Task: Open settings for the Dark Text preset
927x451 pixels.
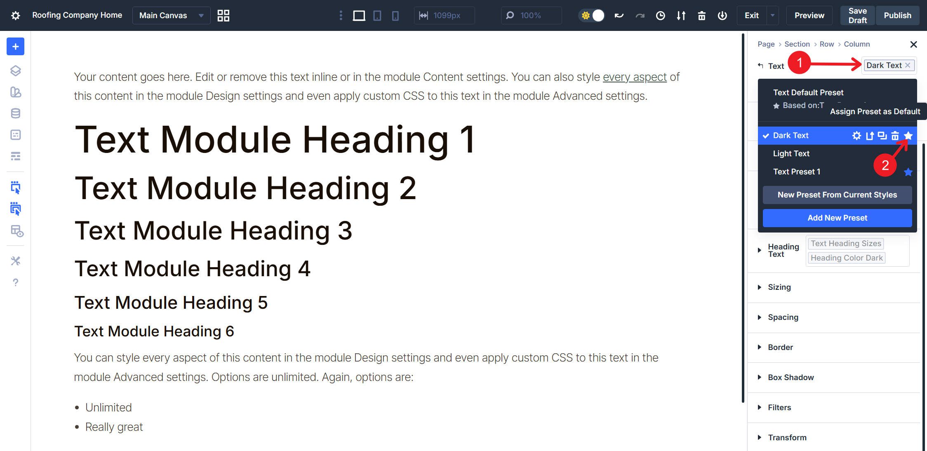Action: click(x=857, y=135)
